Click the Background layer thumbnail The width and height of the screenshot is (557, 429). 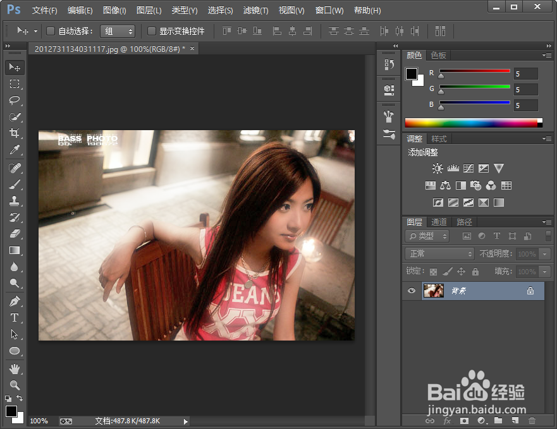coord(434,291)
